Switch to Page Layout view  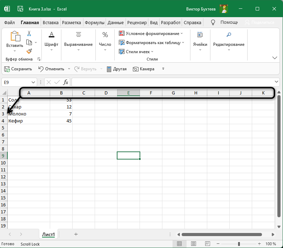tap(194, 244)
